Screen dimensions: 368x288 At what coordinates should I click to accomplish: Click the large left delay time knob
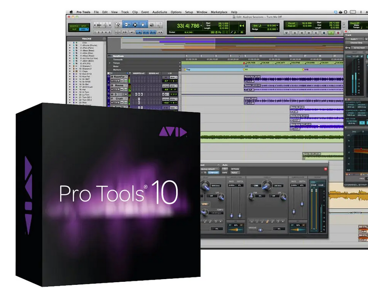pos(205,185)
